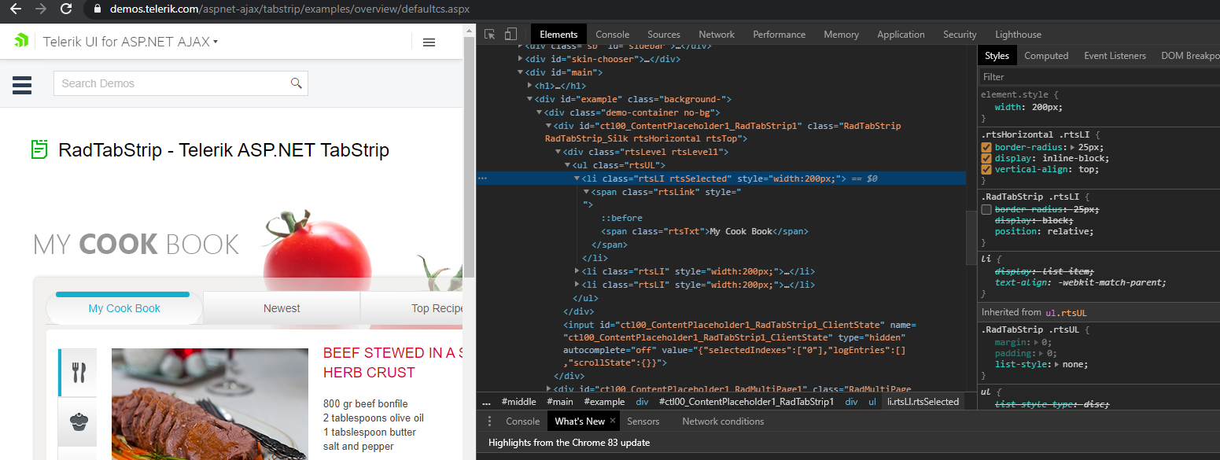This screenshot has width=1220, height=460.
Task: Select the rtsTxt My Cook Book span
Action: pos(705,232)
